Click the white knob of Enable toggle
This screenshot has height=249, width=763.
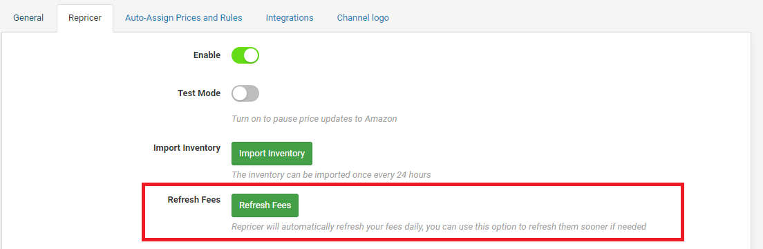251,55
